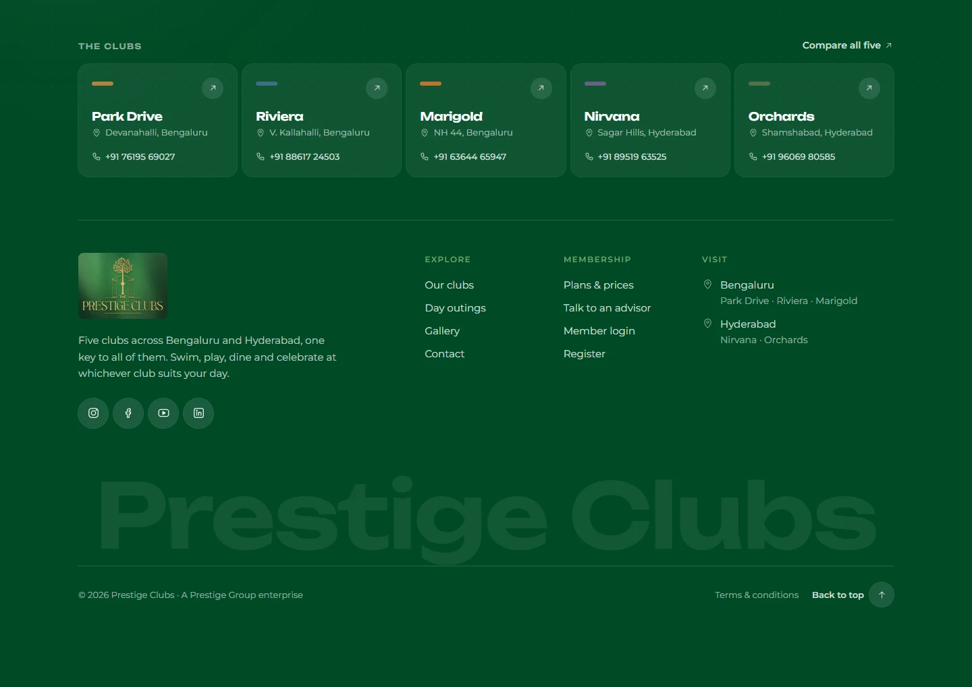Image resolution: width=972 pixels, height=687 pixels.
Task: Open the Contact footer link
Action: [445, 354]
